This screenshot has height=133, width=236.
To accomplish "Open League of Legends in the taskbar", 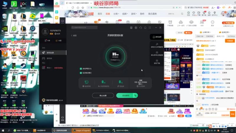I will click(x=81, y=131).
